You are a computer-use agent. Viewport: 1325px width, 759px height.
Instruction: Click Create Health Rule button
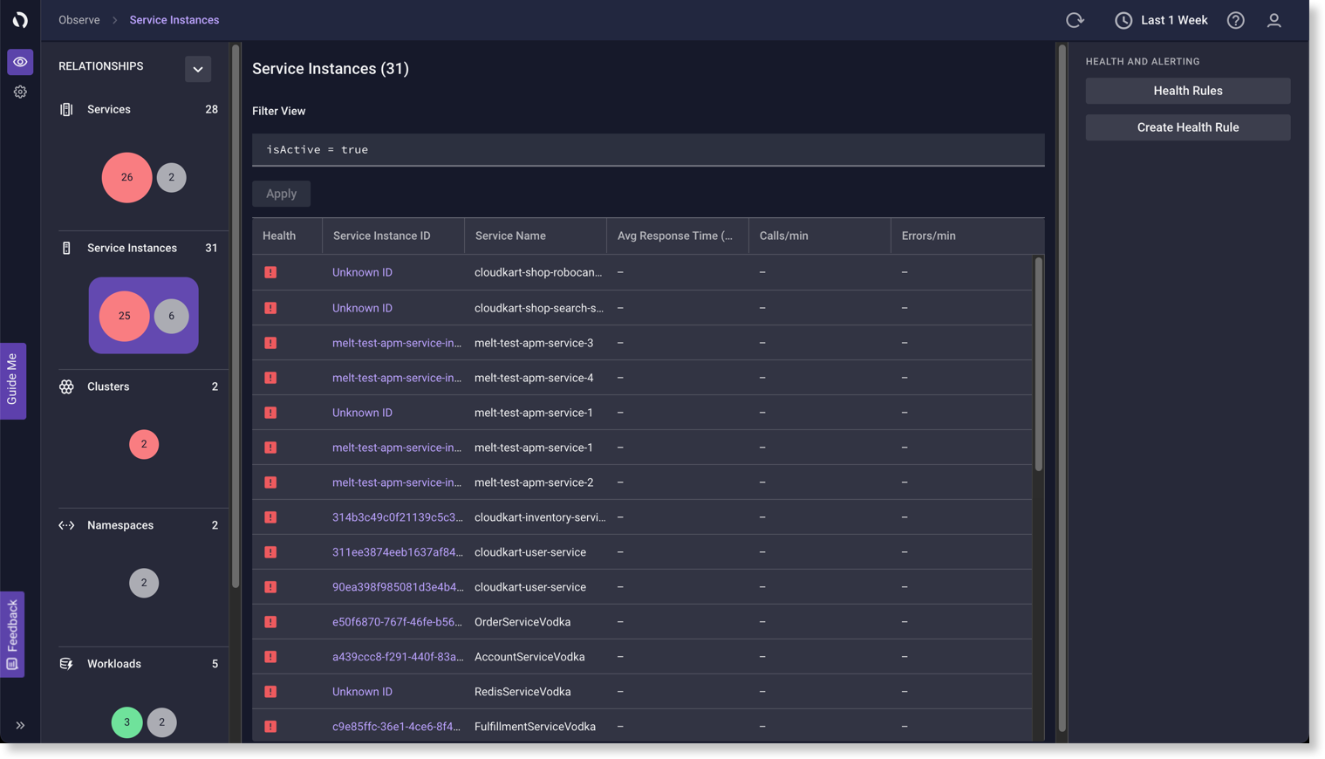[x=1187, y=127]
